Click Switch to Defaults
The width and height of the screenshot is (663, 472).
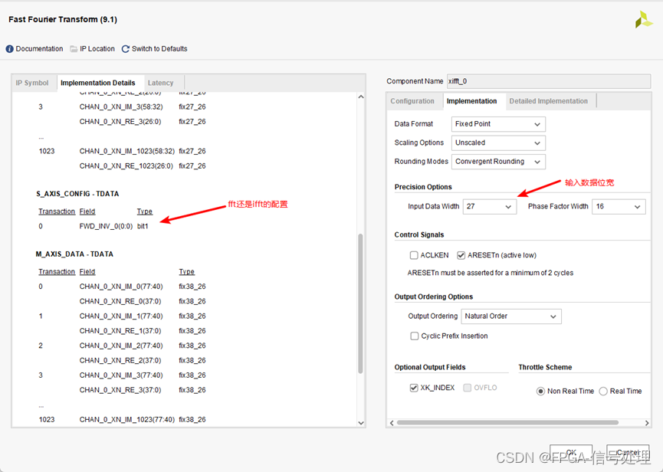pyautogui.click(x=159, y=49)
